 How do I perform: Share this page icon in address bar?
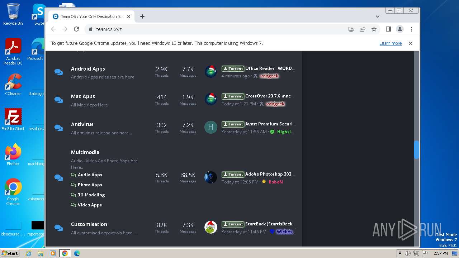[363, 29]
